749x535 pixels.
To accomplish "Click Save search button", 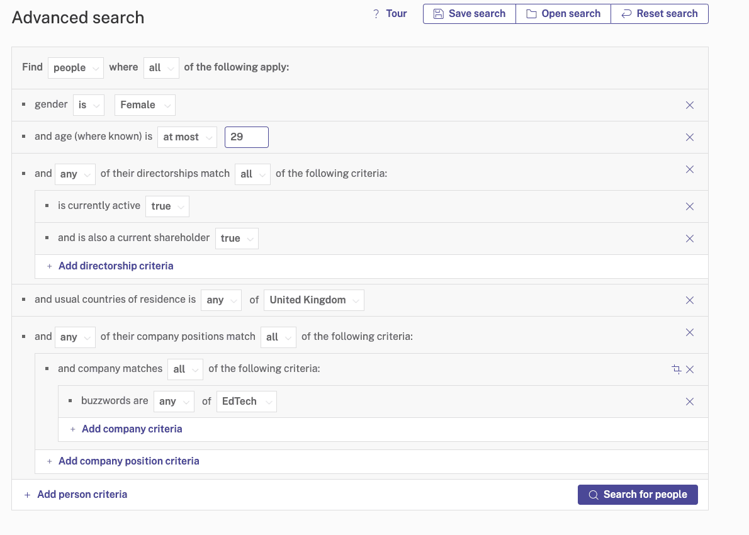I will (x=469, y=14).
